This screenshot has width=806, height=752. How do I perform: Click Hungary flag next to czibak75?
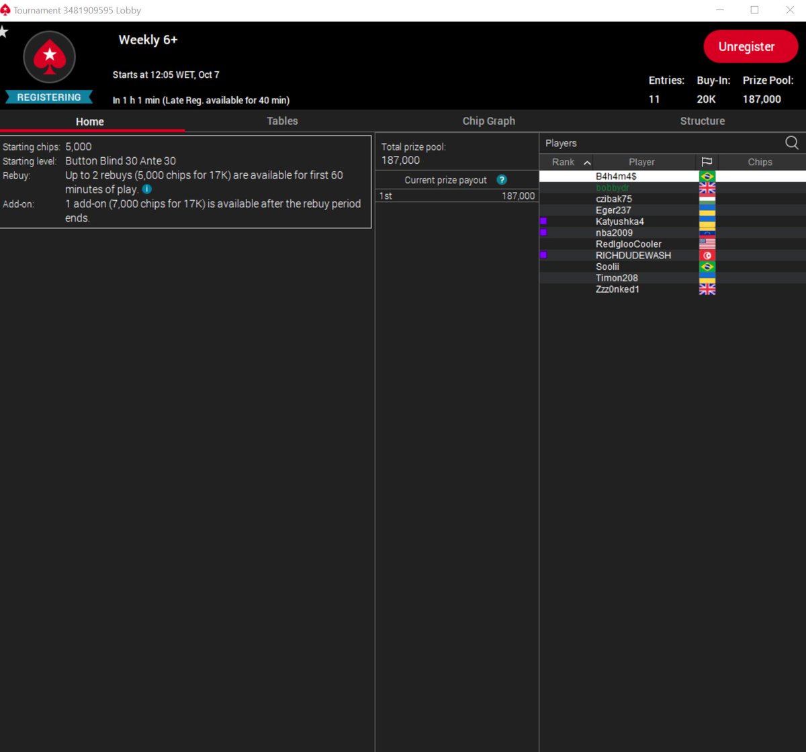point(707,199)
